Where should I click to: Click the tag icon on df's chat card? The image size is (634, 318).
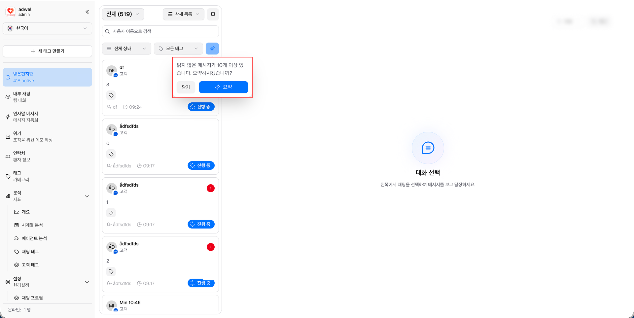[x=111, y=95]
